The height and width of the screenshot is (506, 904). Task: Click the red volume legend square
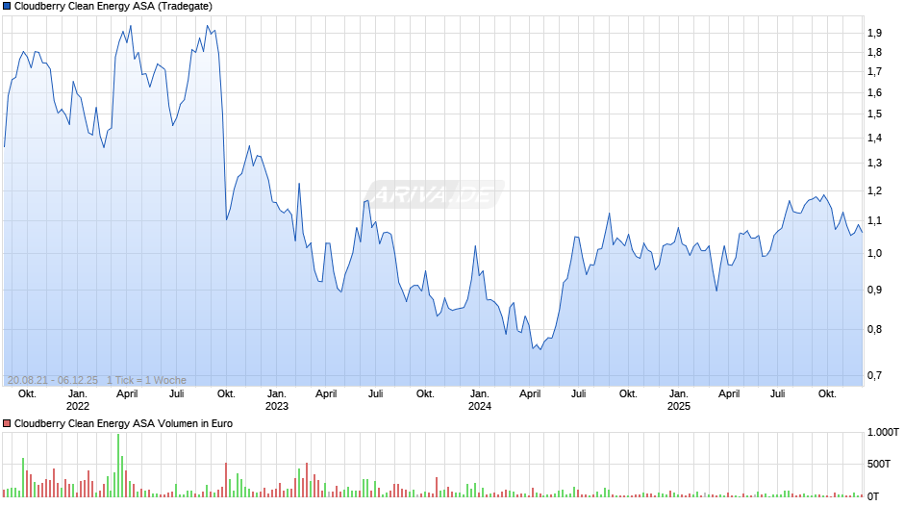[x=7, y=423]
